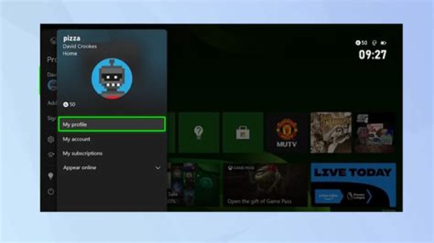Image resolution: width=434 pixels, height=243 pixels.
Task: Click the robot avatar profile picture
Action: tap(112, 79)
